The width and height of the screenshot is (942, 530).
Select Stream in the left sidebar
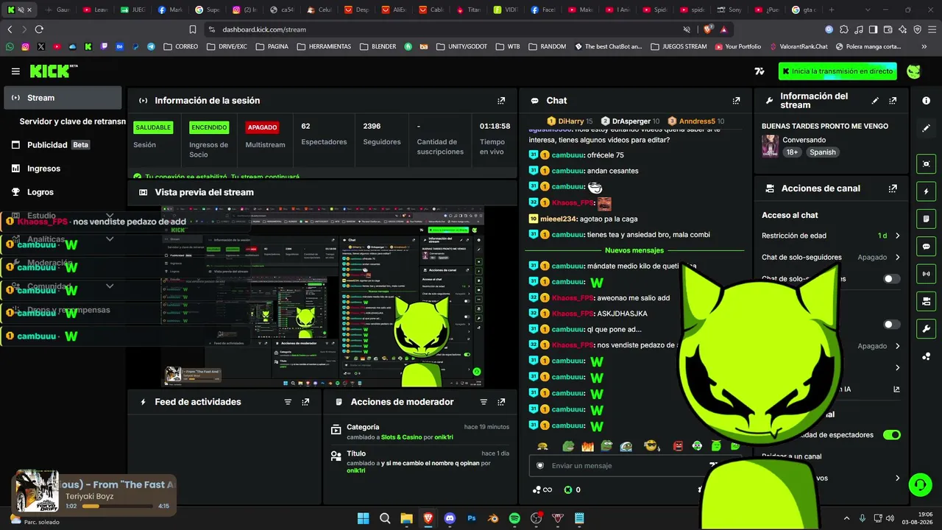[63, 98]
